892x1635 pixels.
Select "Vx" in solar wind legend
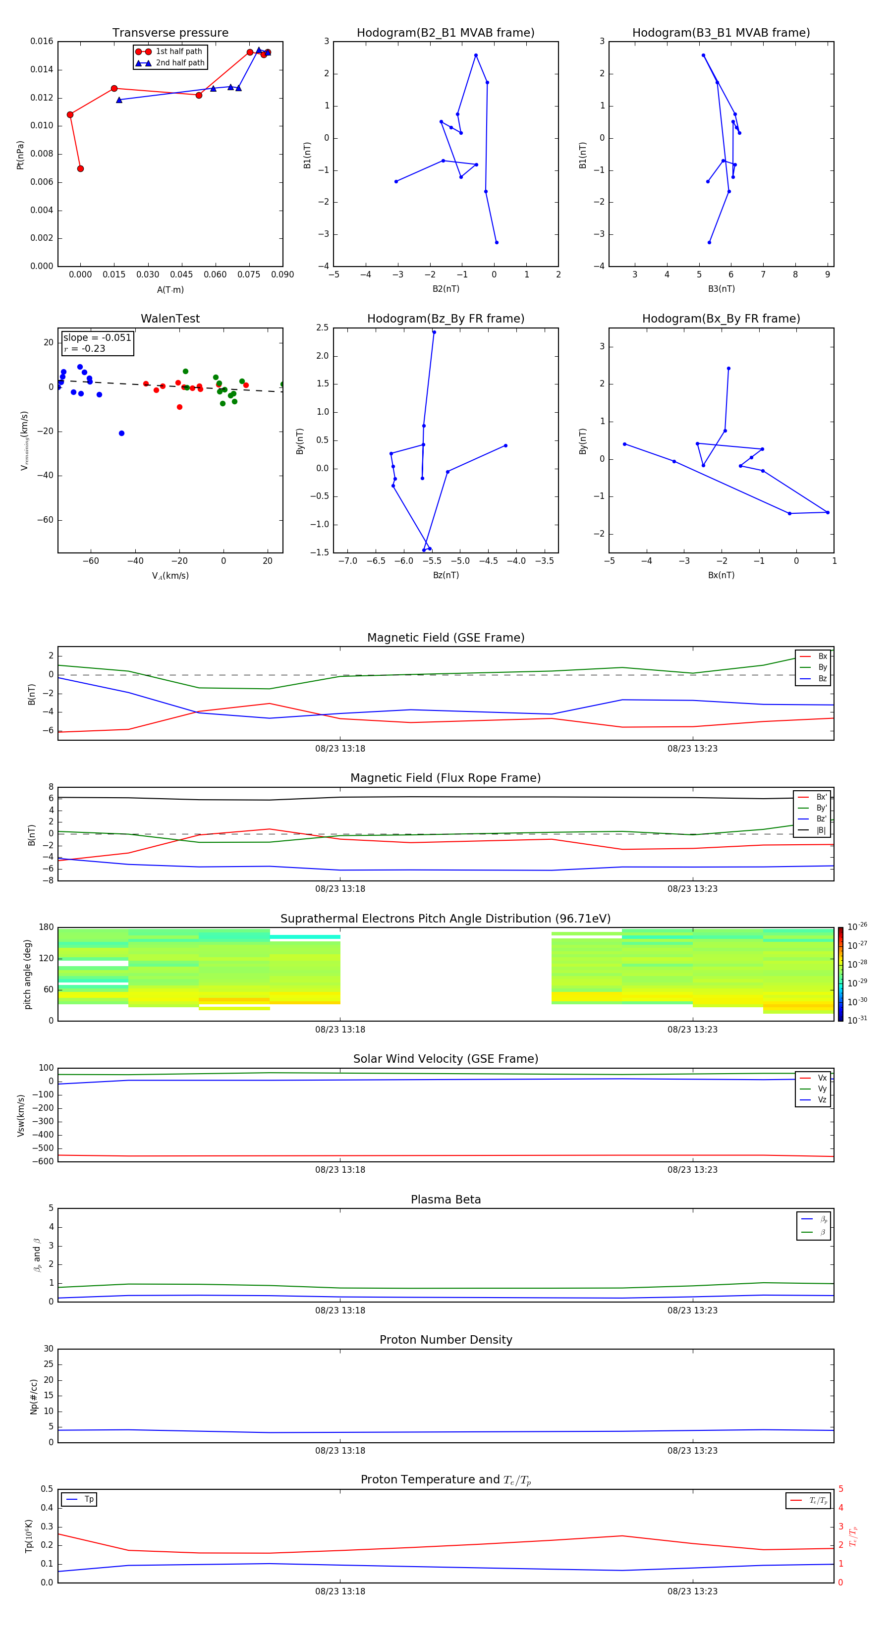[x=814, y=1078]
